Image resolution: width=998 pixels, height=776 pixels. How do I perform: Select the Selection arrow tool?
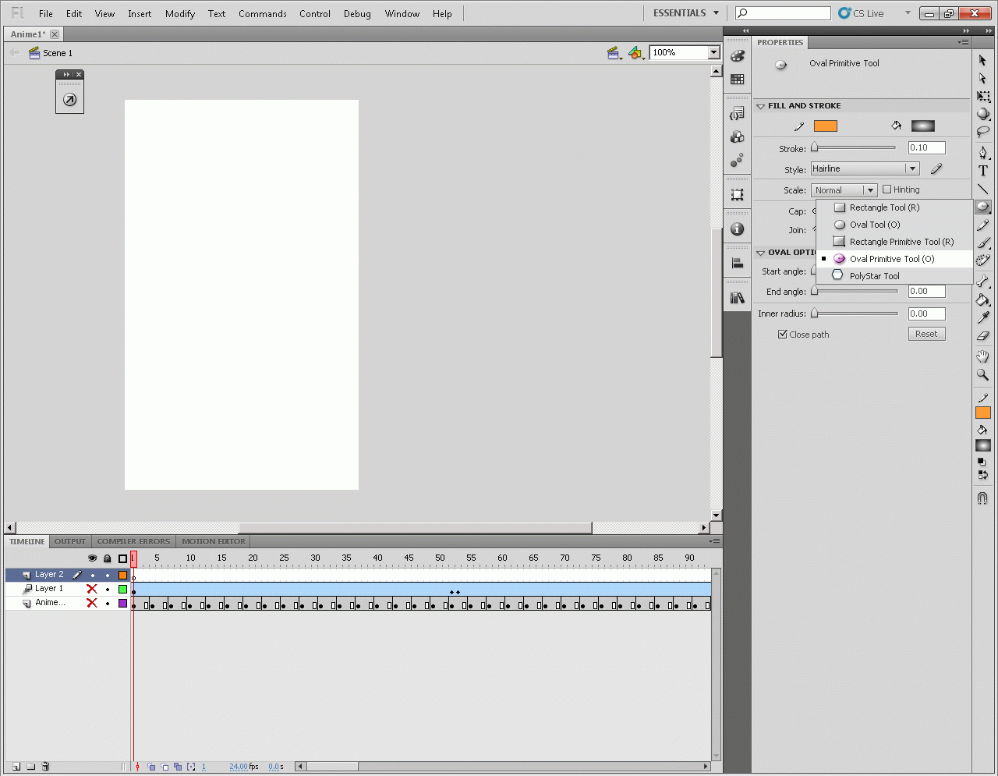982,61
